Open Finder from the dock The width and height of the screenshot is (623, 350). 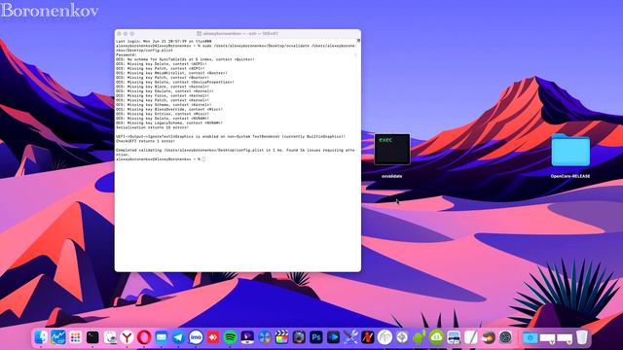(x=41, y=337)
